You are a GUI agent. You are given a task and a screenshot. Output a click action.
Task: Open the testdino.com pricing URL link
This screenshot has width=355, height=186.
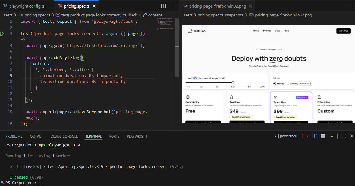pos(103,45)
